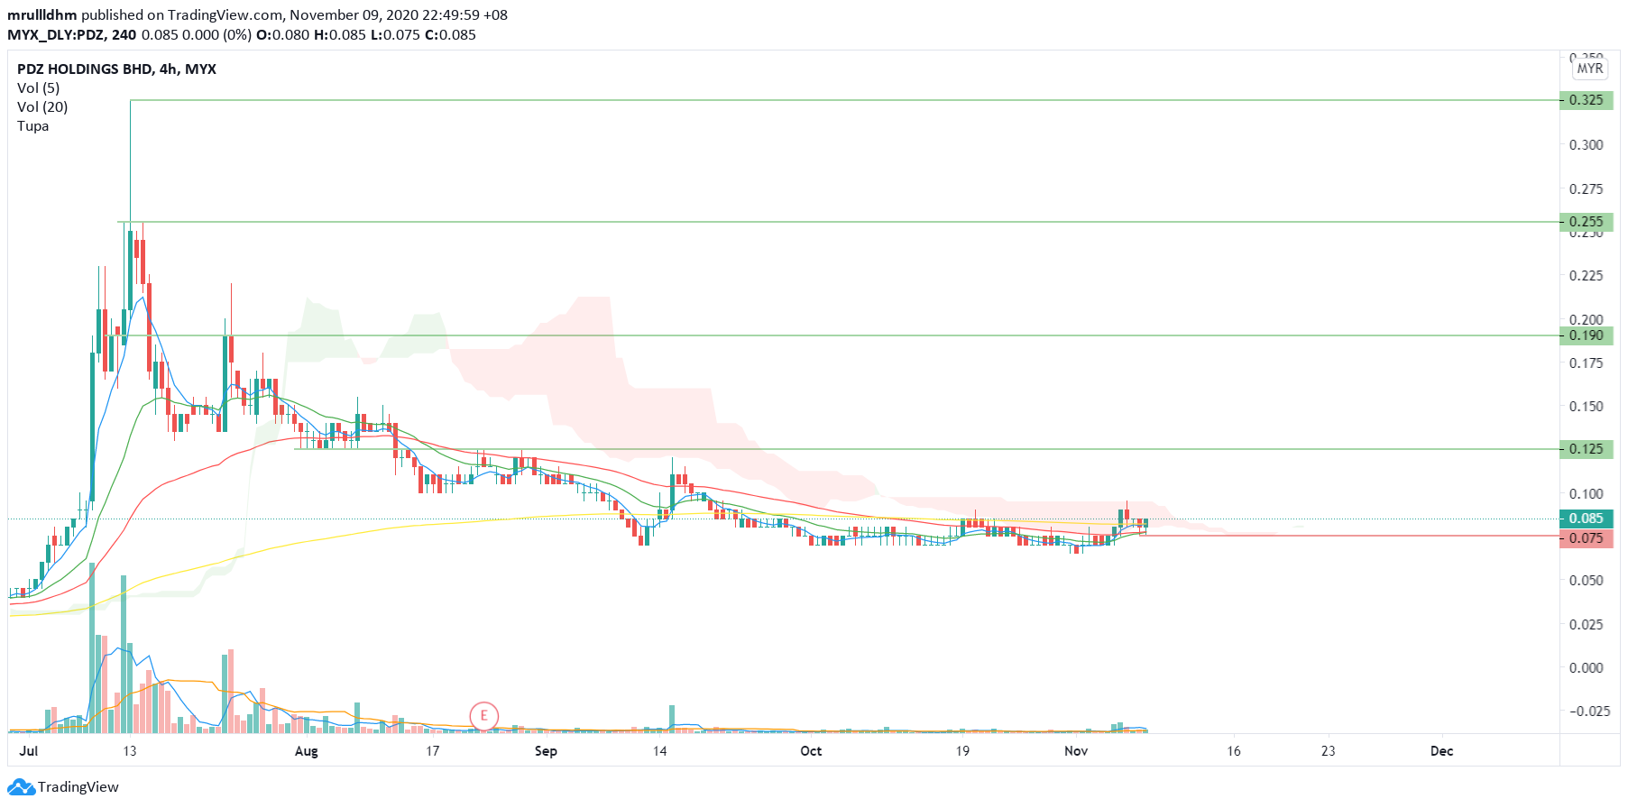Click the PDZ HOLDINGS BHD chart title

coord(116,69)
